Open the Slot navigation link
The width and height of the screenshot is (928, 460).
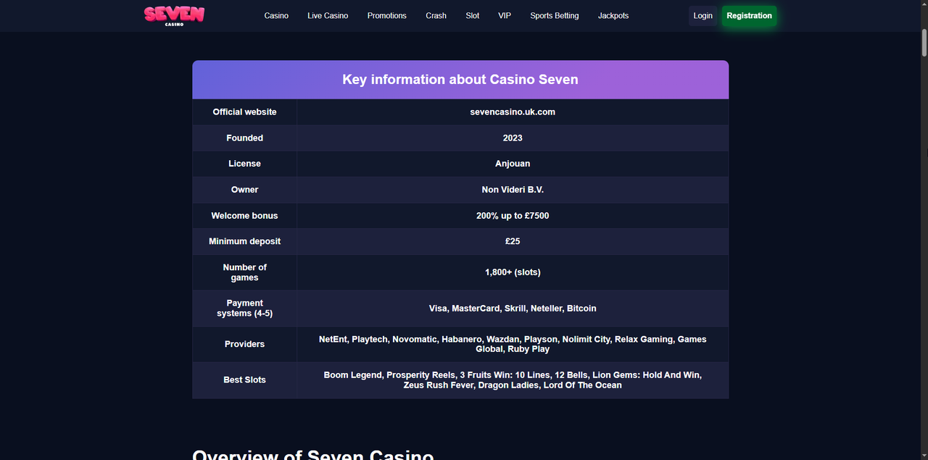click(x=472, y=16)
